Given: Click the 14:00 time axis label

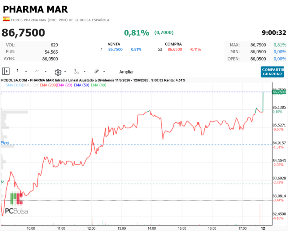Looking at the screenshot, I should (x=152, y=229).
